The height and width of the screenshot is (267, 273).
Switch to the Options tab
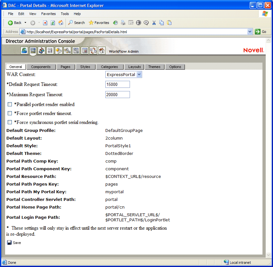175,67
